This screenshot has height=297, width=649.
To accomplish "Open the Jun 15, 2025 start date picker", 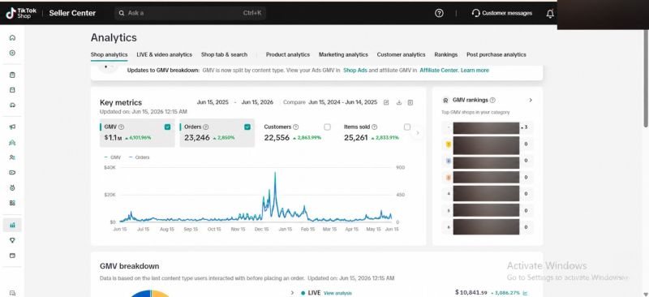I will pyautogui.click(x=213, y=102).
